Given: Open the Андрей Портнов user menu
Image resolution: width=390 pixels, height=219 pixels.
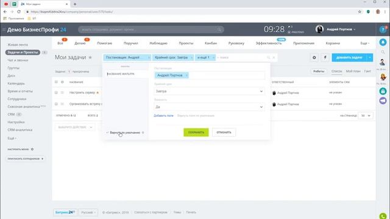Looking at the screenshot, I should tap(341, 29).
